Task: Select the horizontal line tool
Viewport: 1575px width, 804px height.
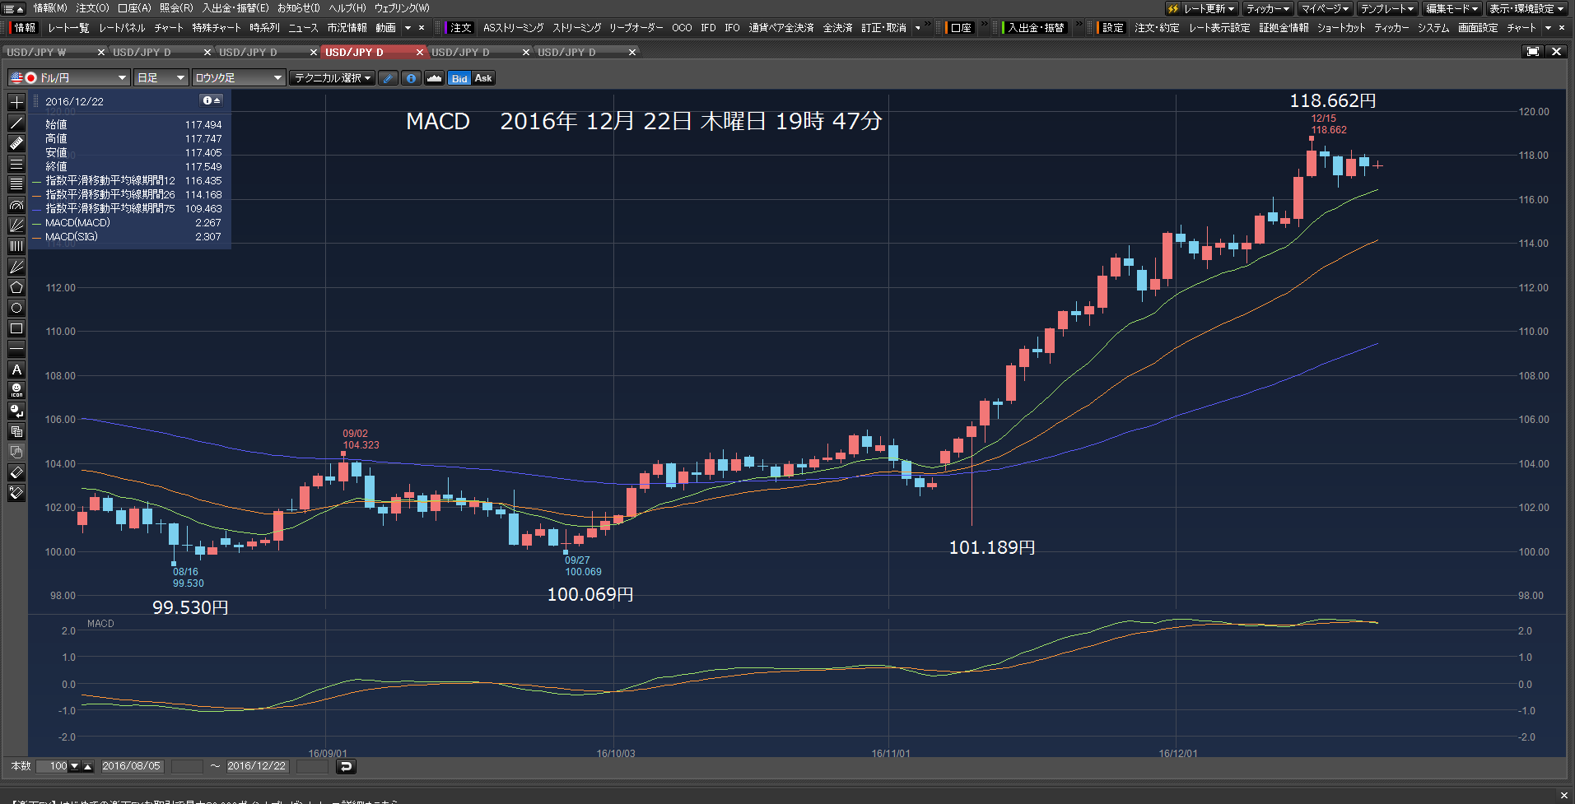Action: pyautogui.click(x=16, y=349)
